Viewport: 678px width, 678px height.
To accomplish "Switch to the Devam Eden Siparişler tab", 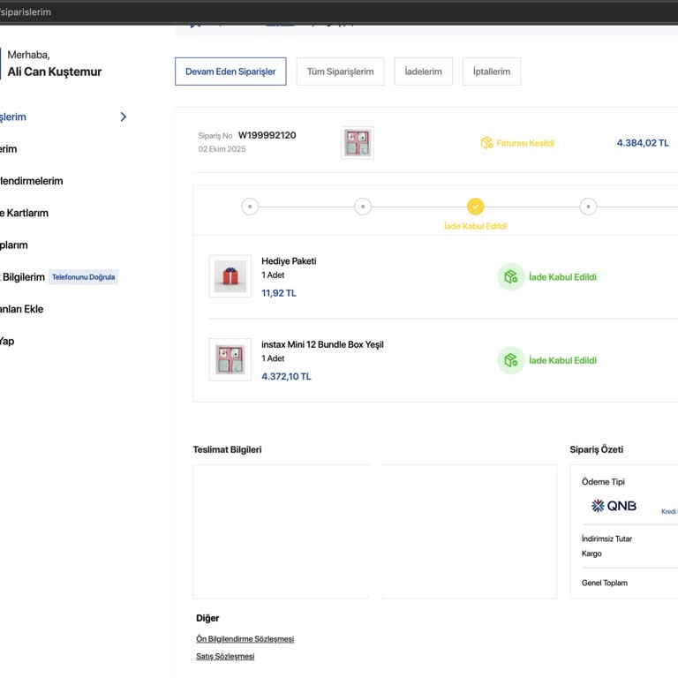I will [x=230, y=72].
